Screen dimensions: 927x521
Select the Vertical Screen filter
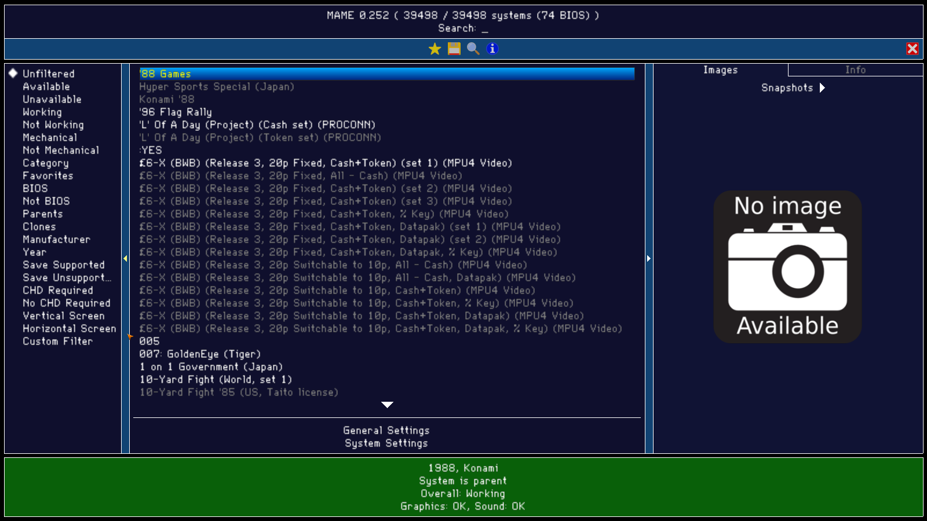click(63, 315)
